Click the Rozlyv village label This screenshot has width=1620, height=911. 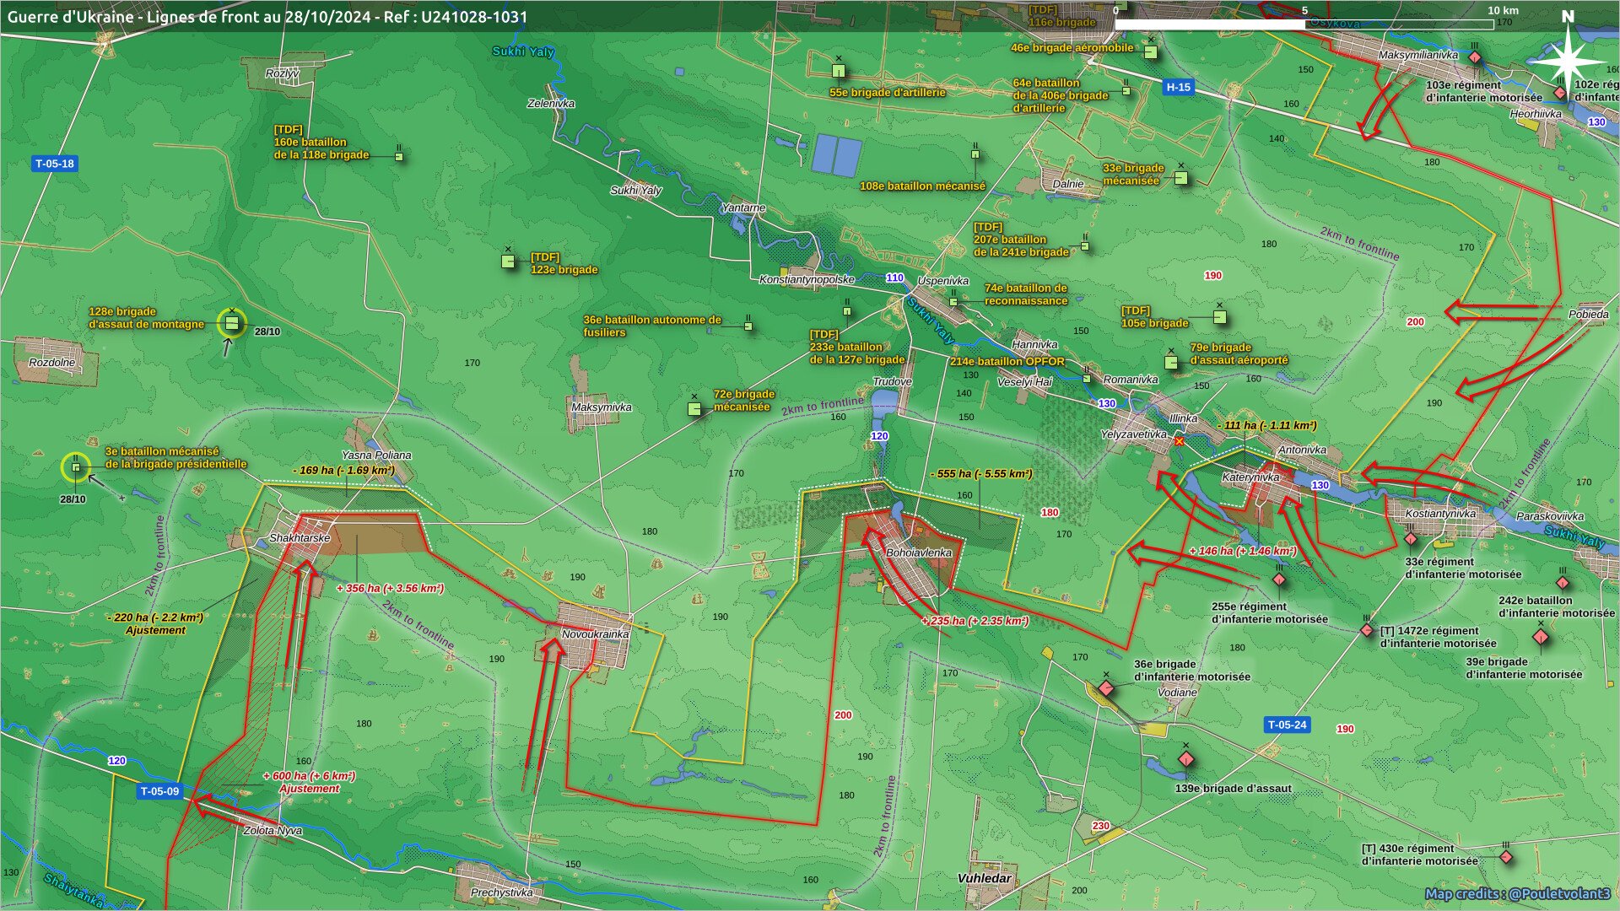point(282,73)
